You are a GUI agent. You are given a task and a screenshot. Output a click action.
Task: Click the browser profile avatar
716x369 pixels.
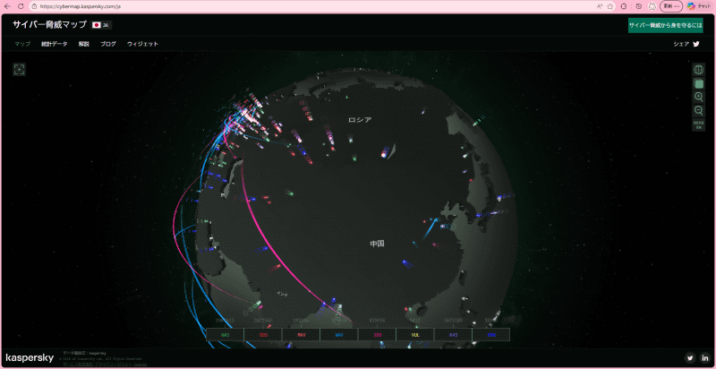tap(652, 6)
